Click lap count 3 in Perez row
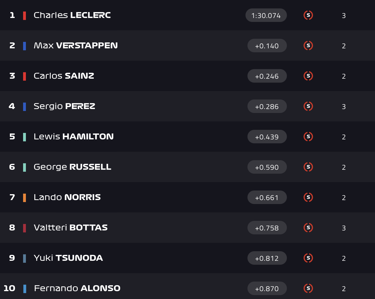This screenshot has width=375, height=299. 344,107
